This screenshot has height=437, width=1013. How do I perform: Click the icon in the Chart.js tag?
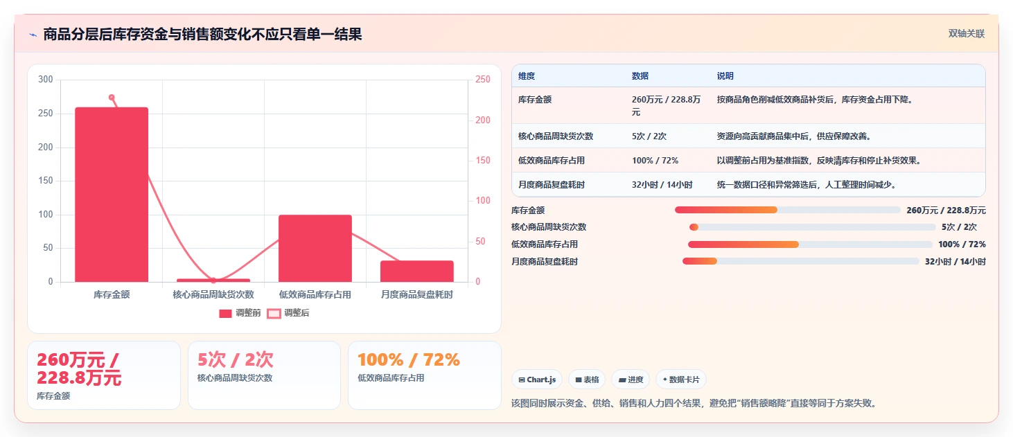[521, 380]
